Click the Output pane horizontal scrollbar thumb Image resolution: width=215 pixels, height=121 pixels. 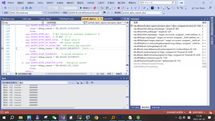click(39, 108)
